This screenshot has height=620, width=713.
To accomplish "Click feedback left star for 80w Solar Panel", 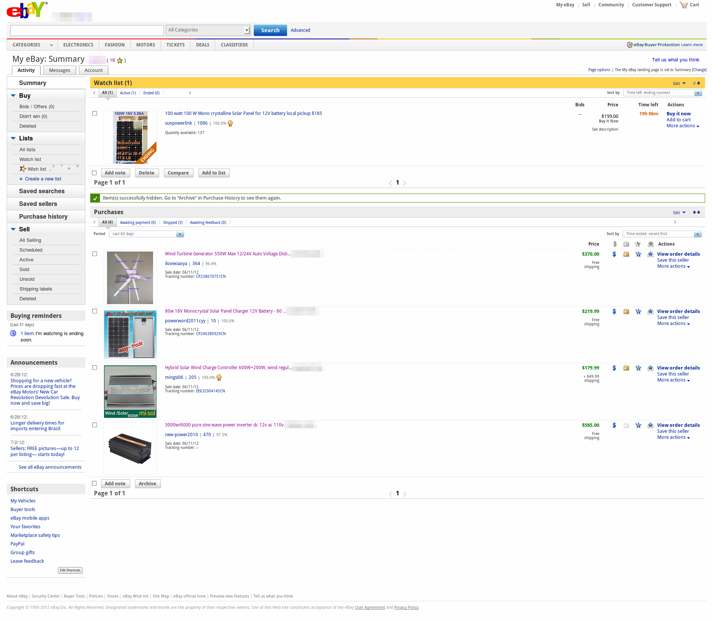I will pyautogui.click(x=638, y=311).
